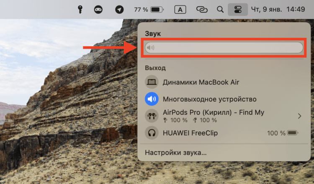Screen dimensions: 314x184
Task: Click the date and time 'Чт, 9 янв. 14:49'
Action: coord(278,9)
